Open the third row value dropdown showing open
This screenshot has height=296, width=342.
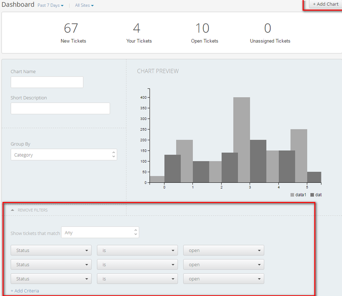tap(223, 278)
